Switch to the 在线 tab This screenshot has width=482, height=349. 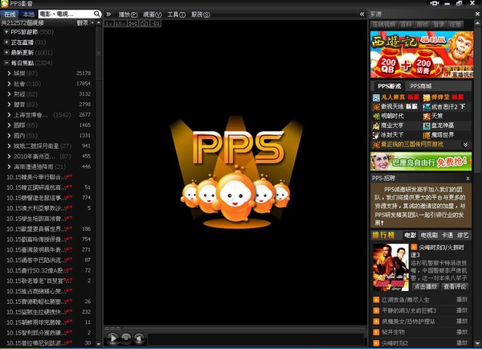10,14
